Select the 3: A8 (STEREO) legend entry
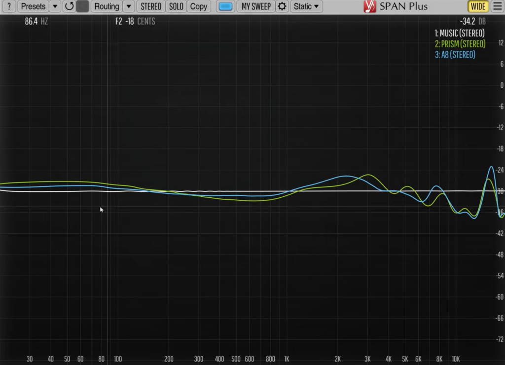 pyautogui.click(x=455, y=55)
